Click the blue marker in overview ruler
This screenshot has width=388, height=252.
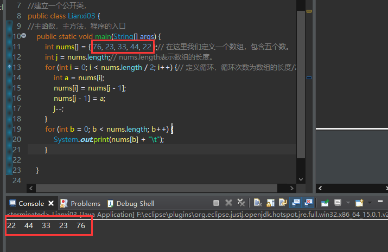tap(309, 78)
